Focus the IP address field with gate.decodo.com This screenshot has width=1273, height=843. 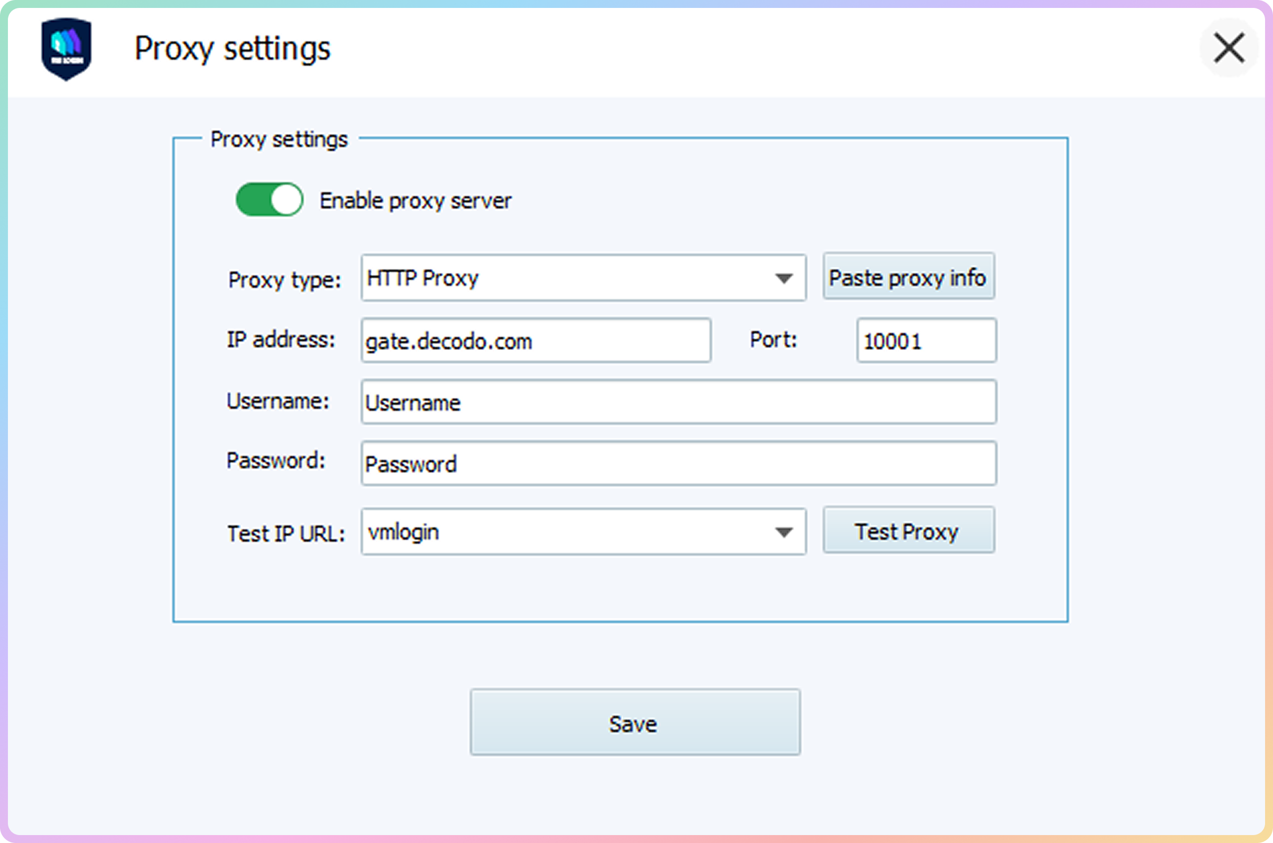pos(536,340)
